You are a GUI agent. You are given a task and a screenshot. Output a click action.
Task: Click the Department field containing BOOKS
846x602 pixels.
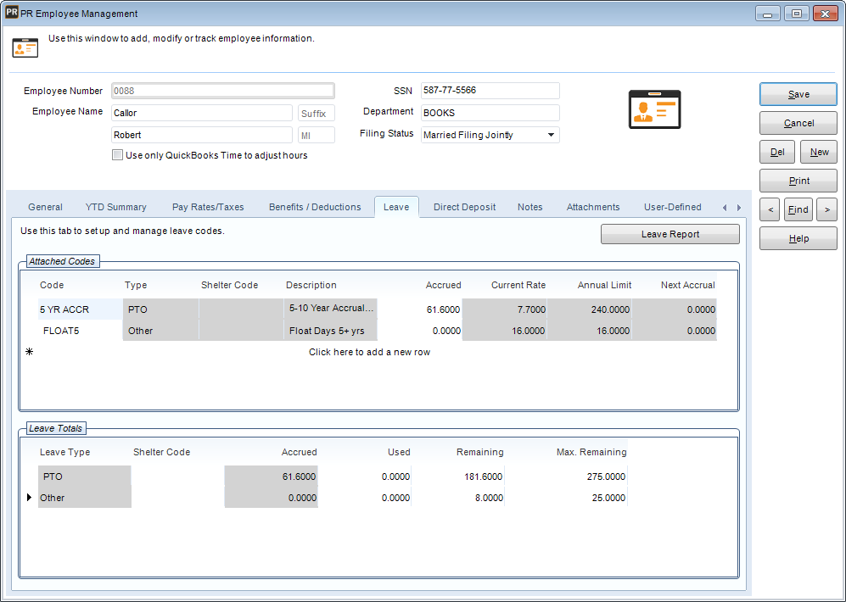pyautogui.click(x=490, y=113)
